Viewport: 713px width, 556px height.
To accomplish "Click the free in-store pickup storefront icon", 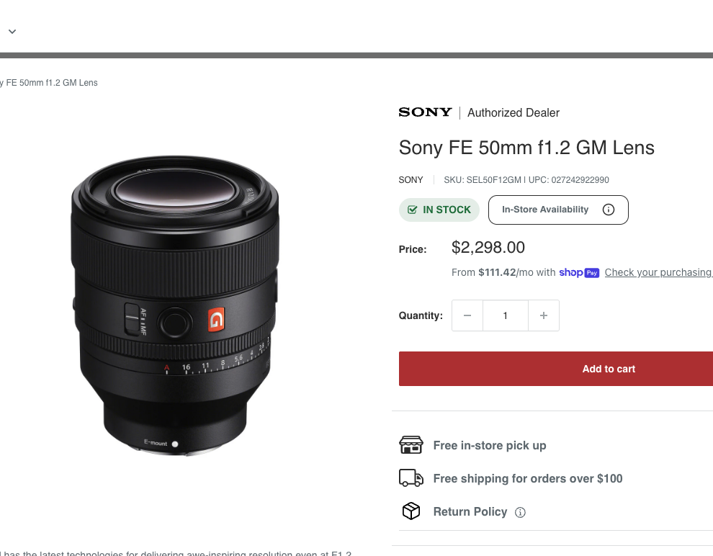I will tap(411, 445).
